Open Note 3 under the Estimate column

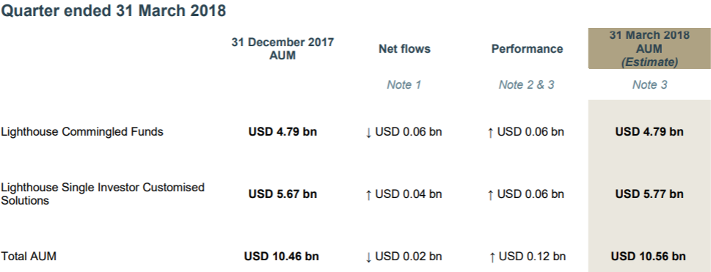649,85
